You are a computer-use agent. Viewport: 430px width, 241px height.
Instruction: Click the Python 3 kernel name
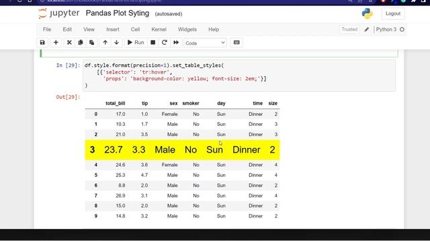click(386, 29)
